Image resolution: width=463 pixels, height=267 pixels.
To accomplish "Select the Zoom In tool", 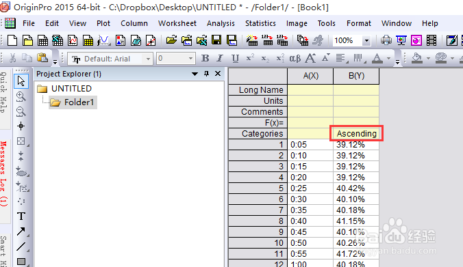I will pos(21,96).
